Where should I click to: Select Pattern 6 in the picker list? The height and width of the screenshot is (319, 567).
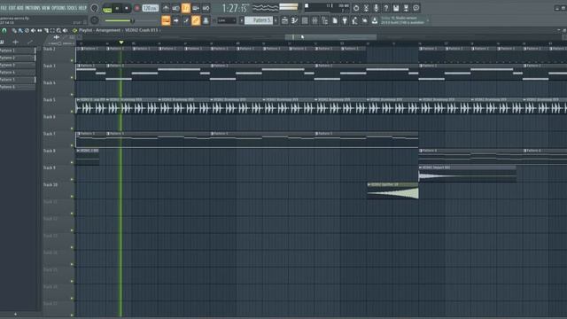coord(18,87)
